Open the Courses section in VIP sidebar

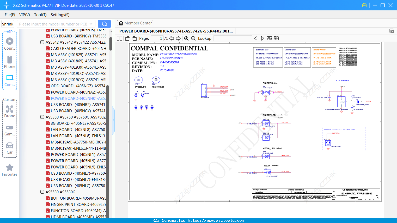point(10,44)
